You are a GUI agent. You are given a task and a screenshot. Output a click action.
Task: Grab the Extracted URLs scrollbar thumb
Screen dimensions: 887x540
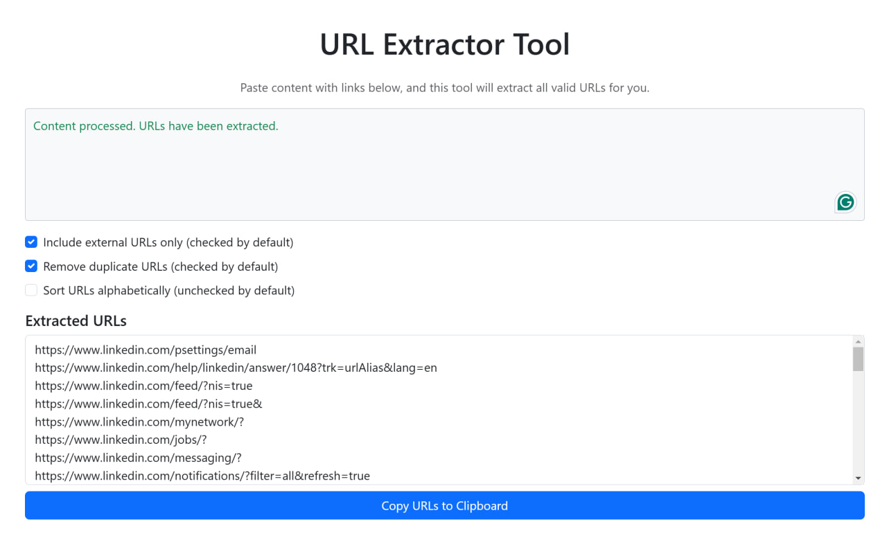pos(859,359)
